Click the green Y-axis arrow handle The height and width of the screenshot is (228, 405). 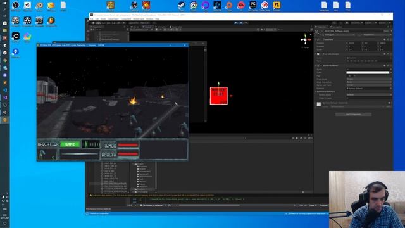point(219,84)
